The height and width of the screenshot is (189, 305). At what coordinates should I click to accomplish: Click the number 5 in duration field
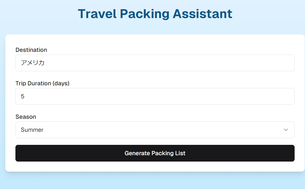22,96
